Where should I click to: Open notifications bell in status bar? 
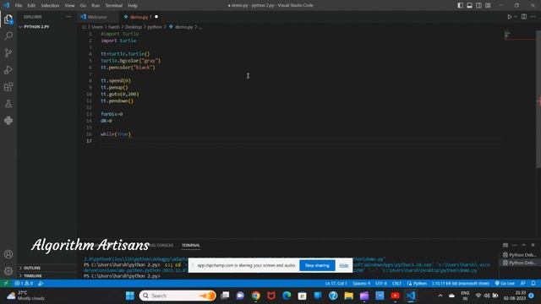(x=533, y=284)
